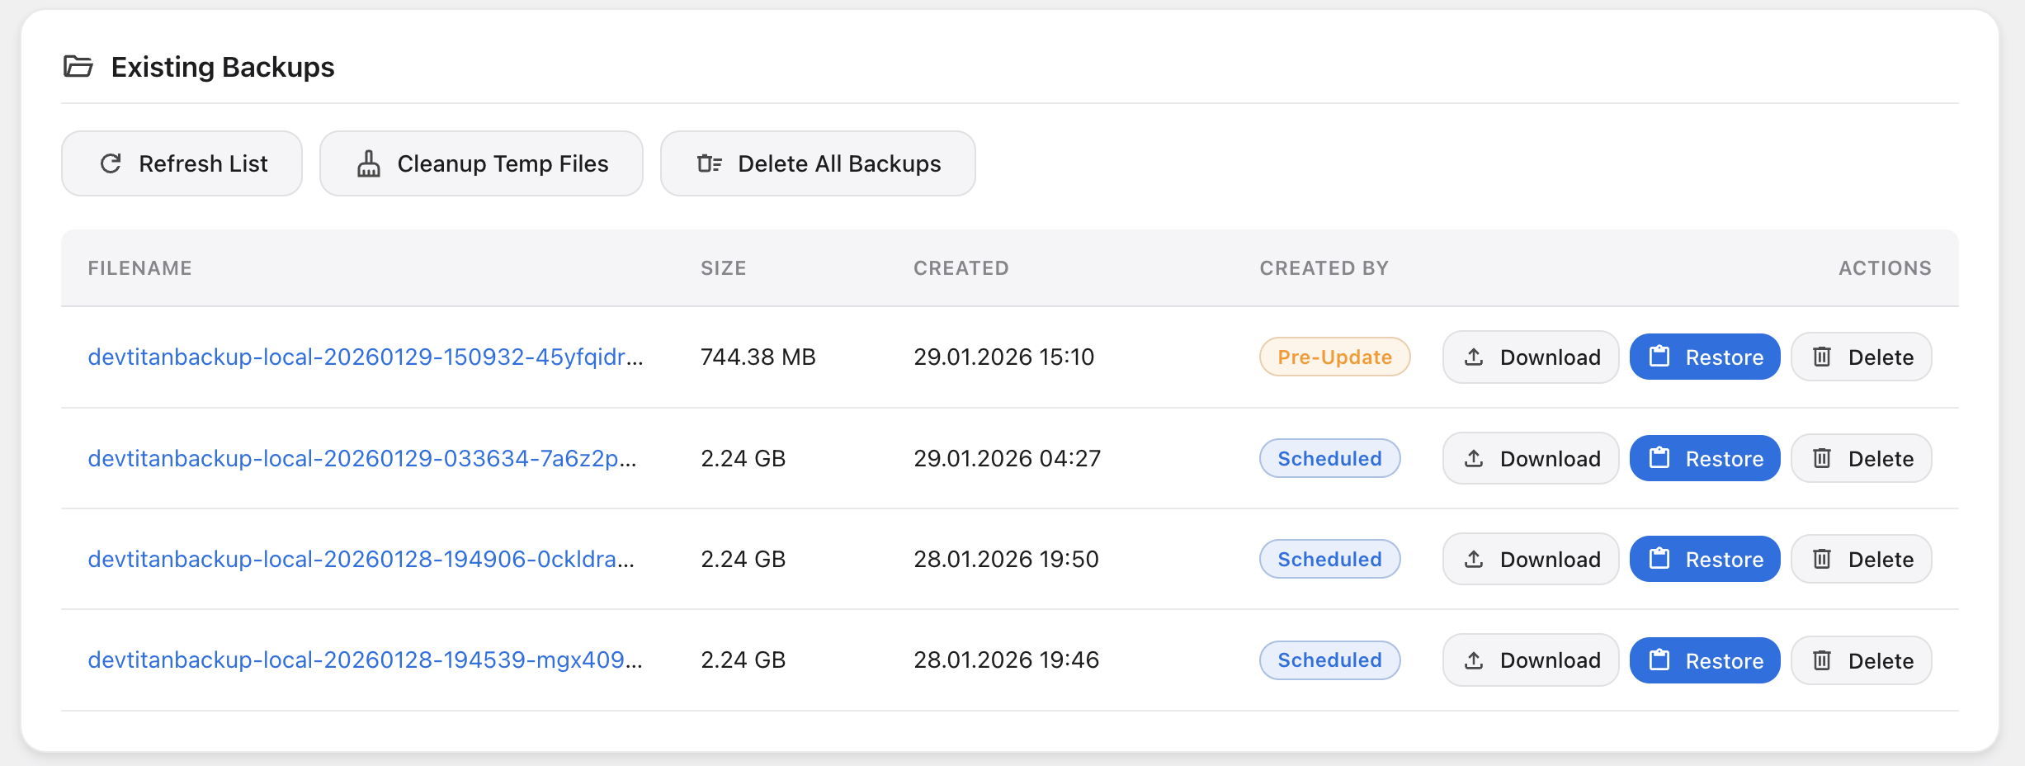The height and width of the screenshot is (766, 2025).
Task: Select the Scheduled badge on the last backup row
Action: [x=1329, y=660]
